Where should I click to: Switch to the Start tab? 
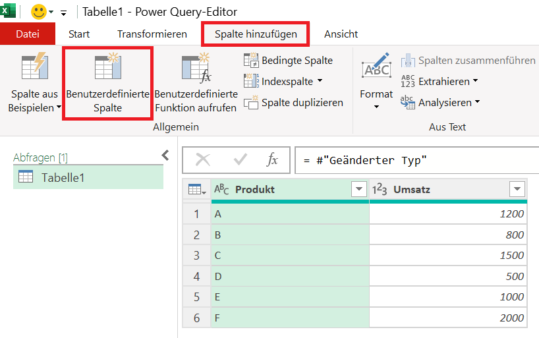pyautogui.click(x=79, y=34)
